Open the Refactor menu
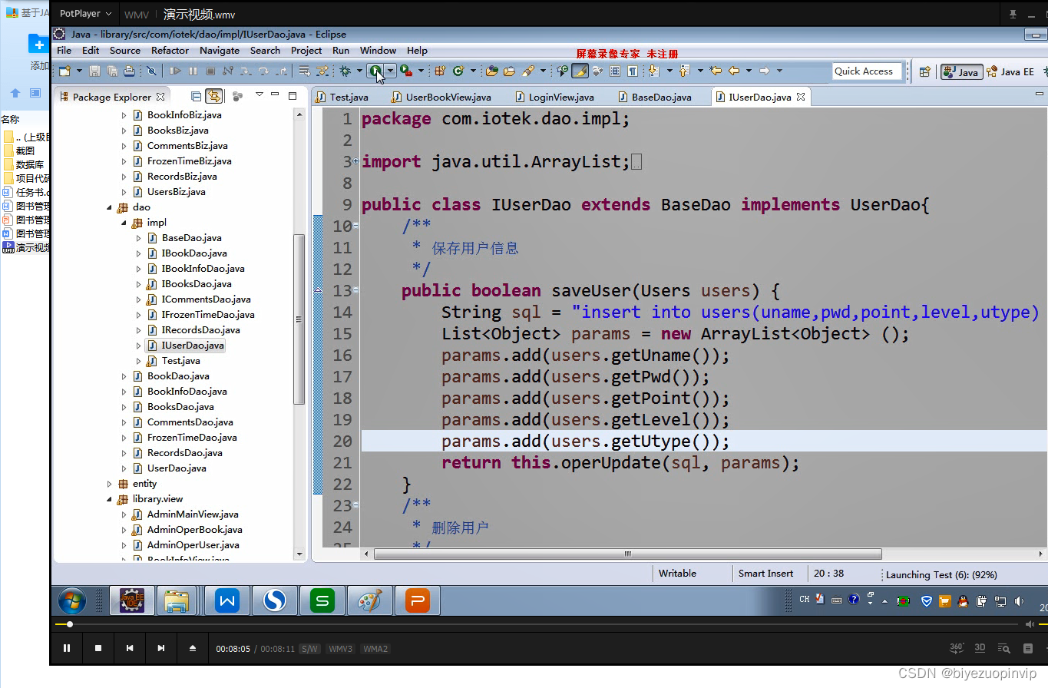Image resolution: width=1048 pixels, height=688 pixels. pos(170,50)
